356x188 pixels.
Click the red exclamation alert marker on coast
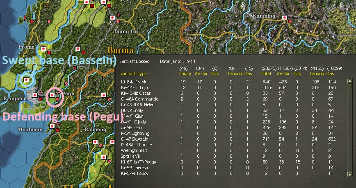point(25,18)
